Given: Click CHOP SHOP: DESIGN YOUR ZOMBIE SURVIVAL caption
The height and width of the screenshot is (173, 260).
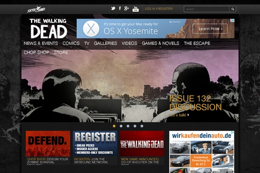Looking at the screenshot, I should coord(48,161).
